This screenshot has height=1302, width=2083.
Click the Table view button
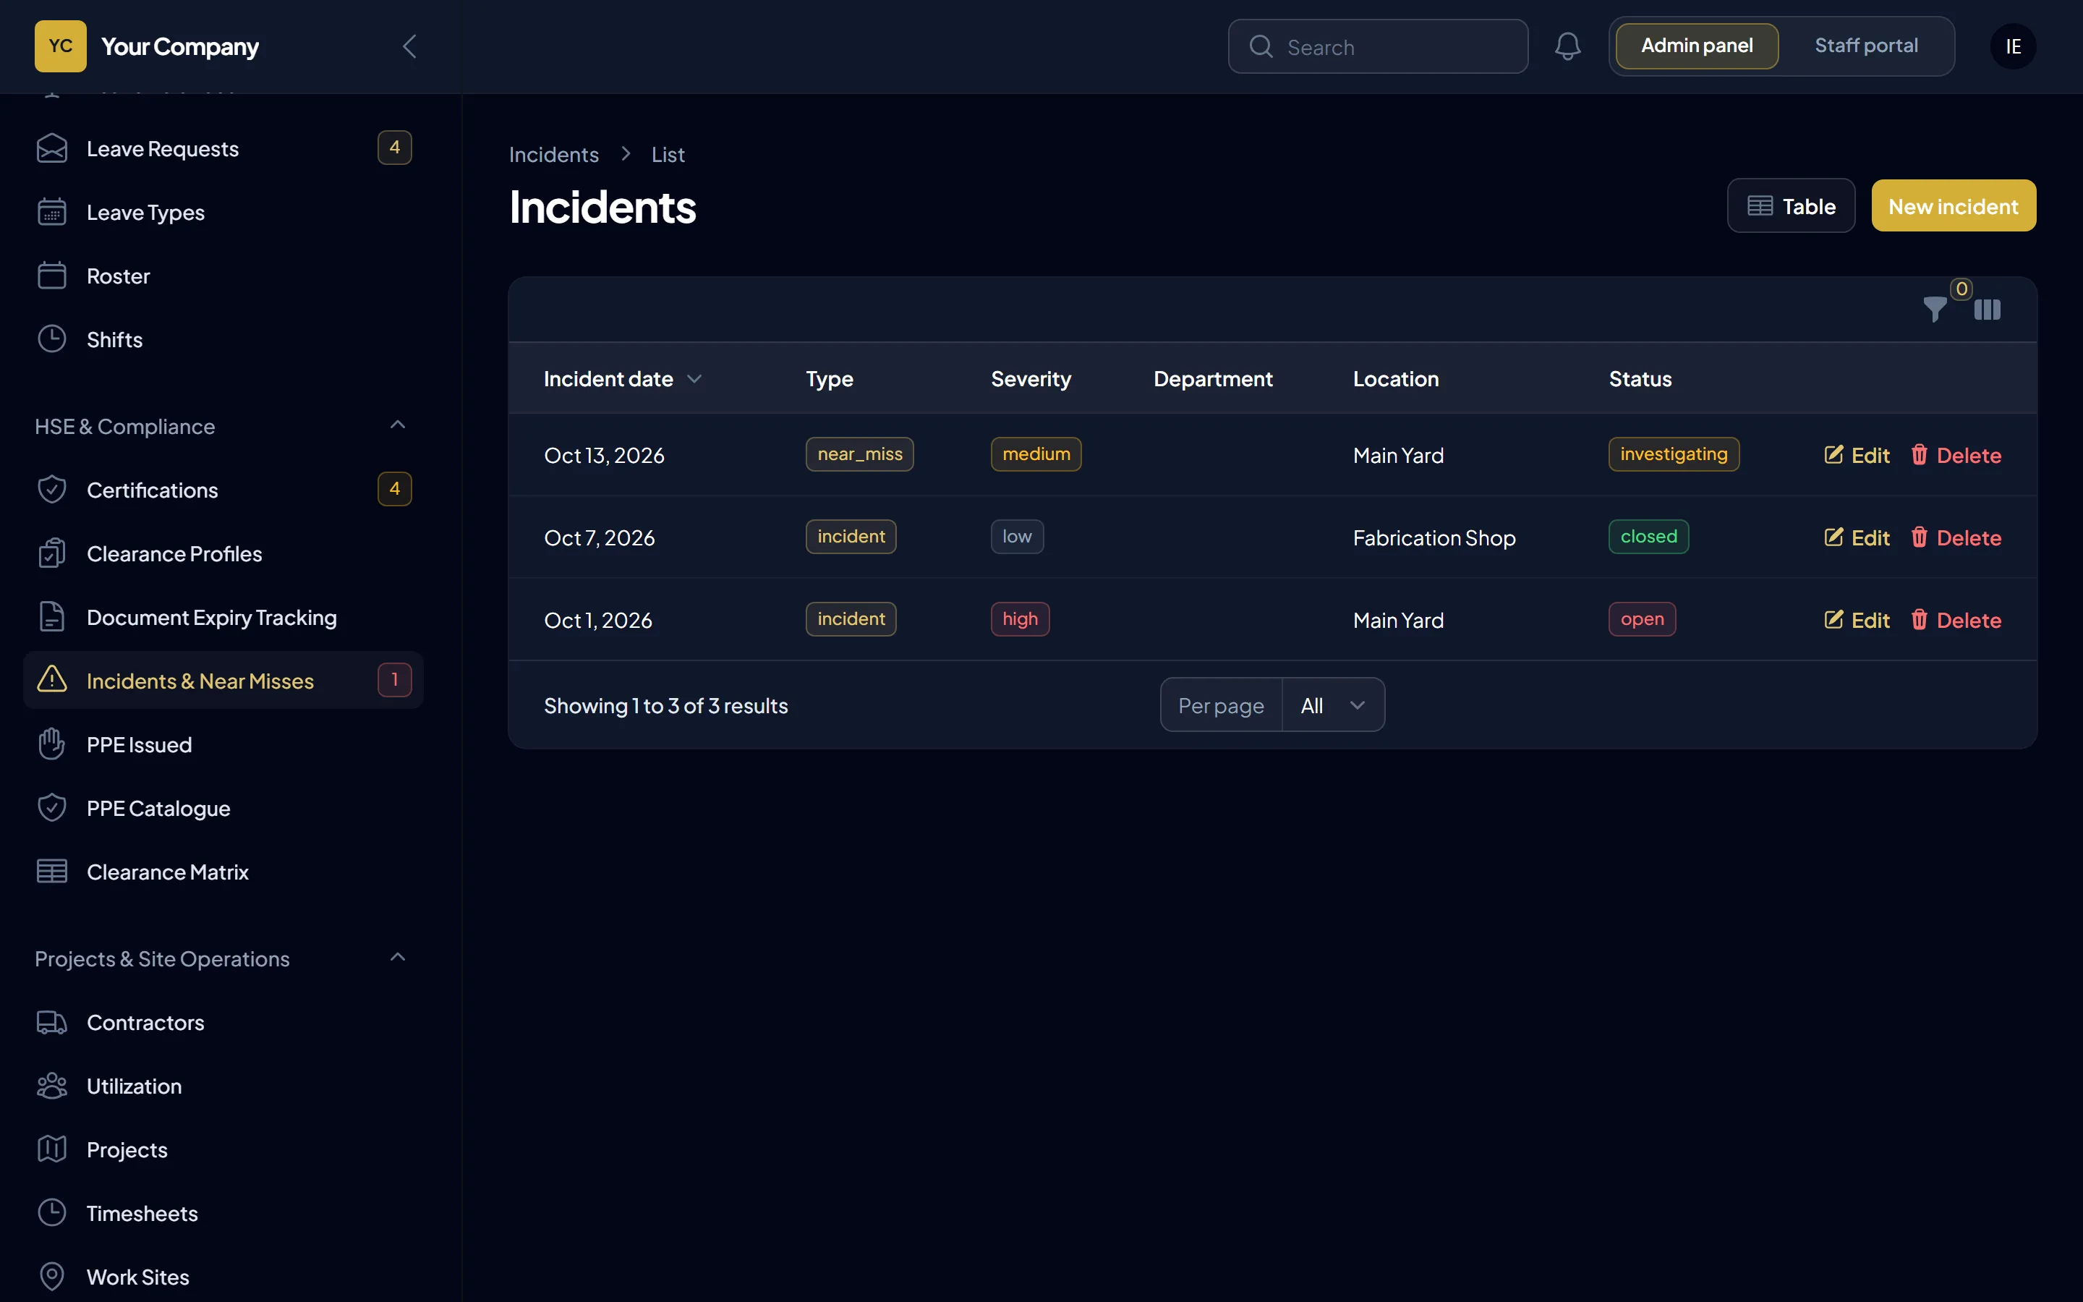pos(1790,206)
